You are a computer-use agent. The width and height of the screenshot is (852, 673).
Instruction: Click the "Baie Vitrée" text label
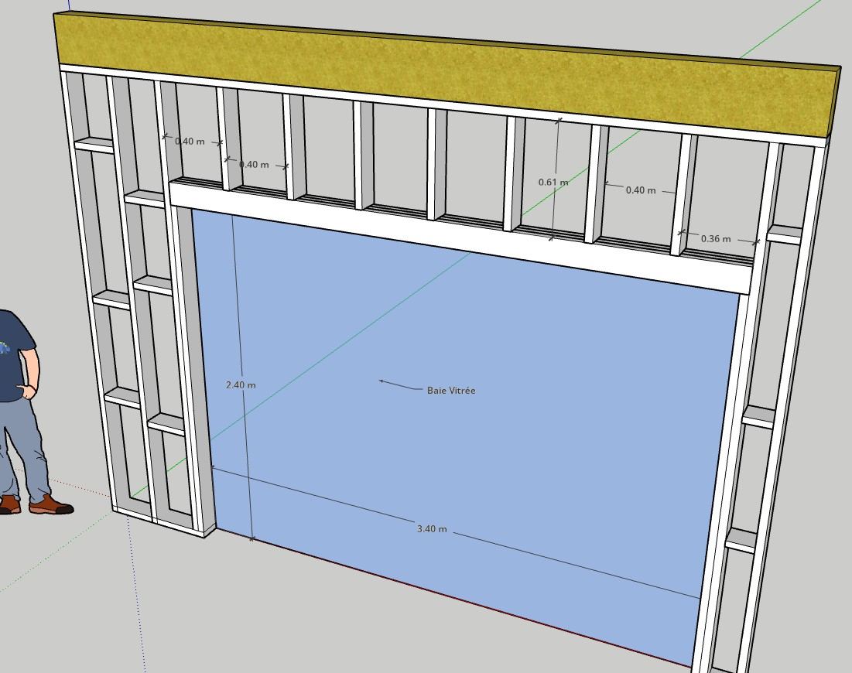tap(451, 391)
